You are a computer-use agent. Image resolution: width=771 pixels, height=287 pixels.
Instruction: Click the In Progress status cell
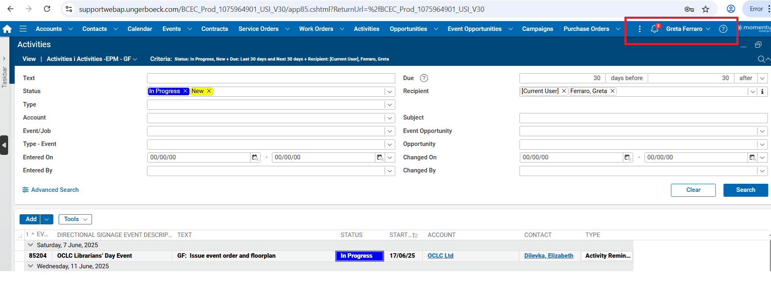(x=359, y=256)
